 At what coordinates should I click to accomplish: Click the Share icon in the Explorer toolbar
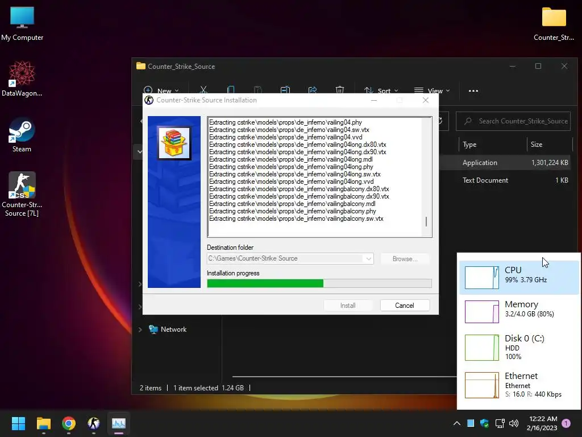click(313, 90)
